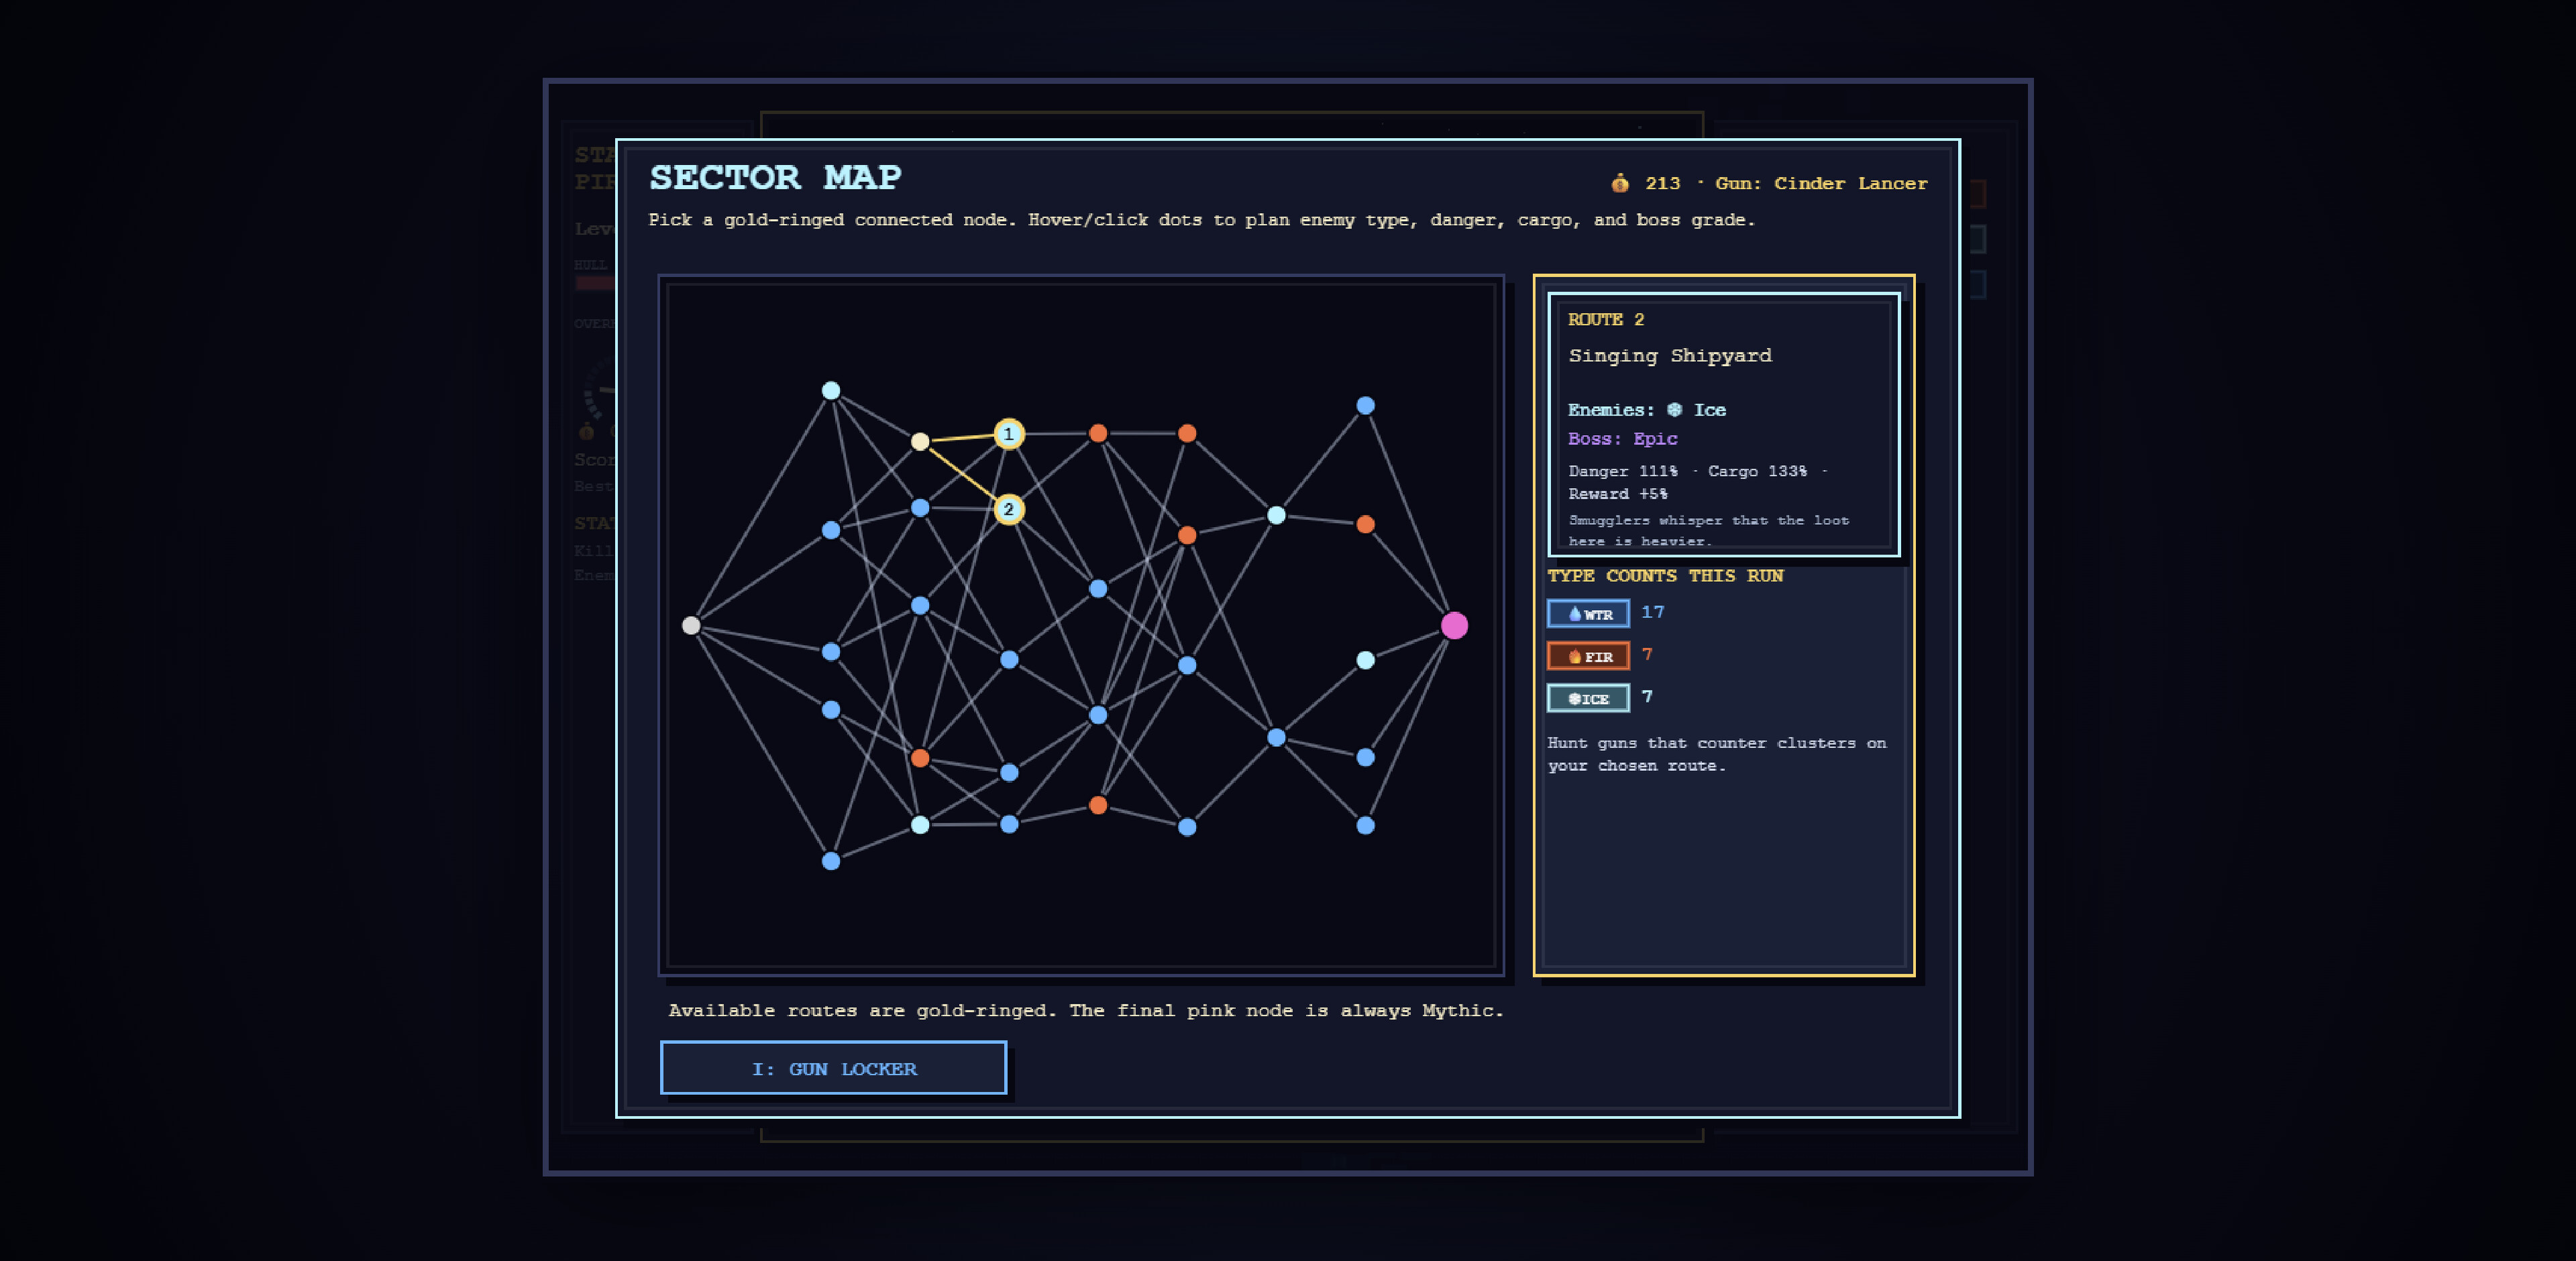2576x1261 pixels.
Task: Click the blue node directly left of node 2
Action: [920, 507]
